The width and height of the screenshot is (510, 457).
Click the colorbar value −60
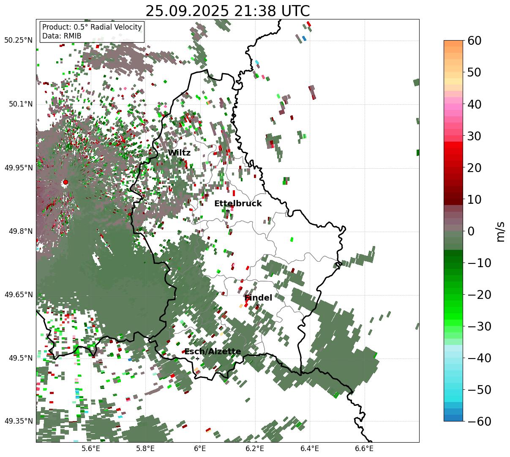pos(479,421)
